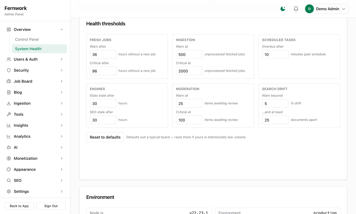Screen dimensions: 356x214
Task: Expand the Blog chevron
Action: click(x=62, y=92)
